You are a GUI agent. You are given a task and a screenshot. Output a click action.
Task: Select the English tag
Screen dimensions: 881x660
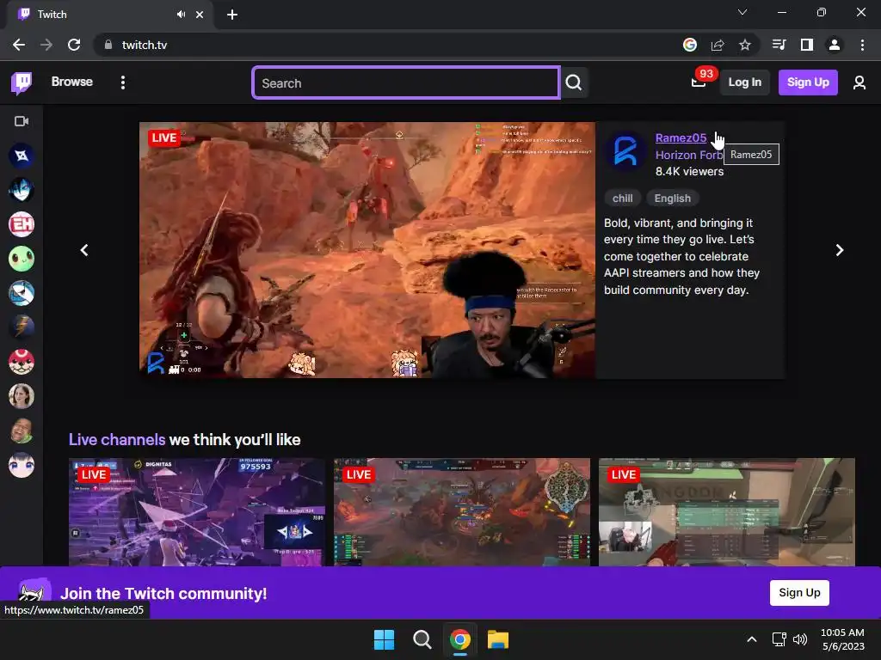click(x=672, y=199)
